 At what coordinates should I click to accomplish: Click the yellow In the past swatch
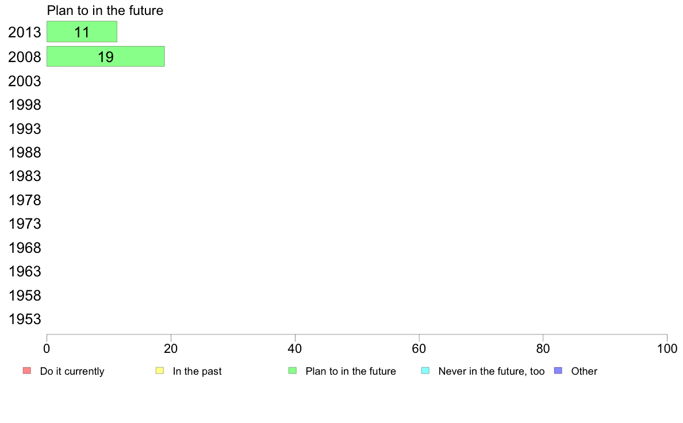tap(160, 371)
